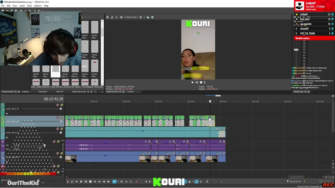Open the Tools menu
335x188 pixels.
pyautogui.click(x=29, y=5)
